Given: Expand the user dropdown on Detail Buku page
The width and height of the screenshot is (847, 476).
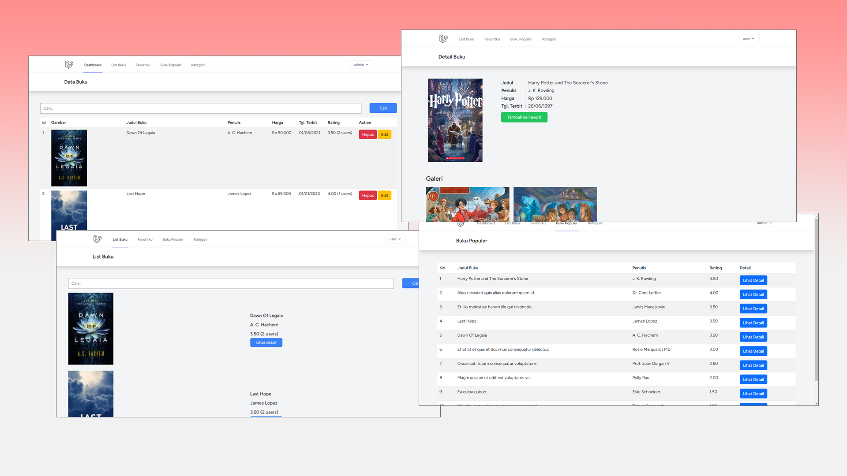Looking at the screenshot, I should pyautogui.click(x=749, y=39).
